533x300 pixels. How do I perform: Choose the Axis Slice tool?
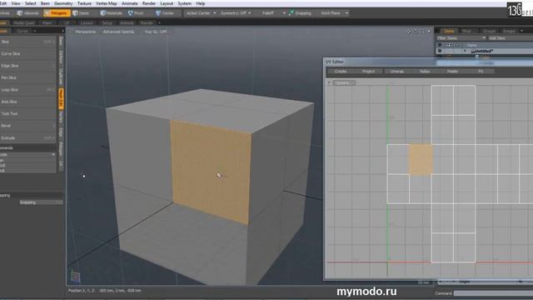coord(27,102)
